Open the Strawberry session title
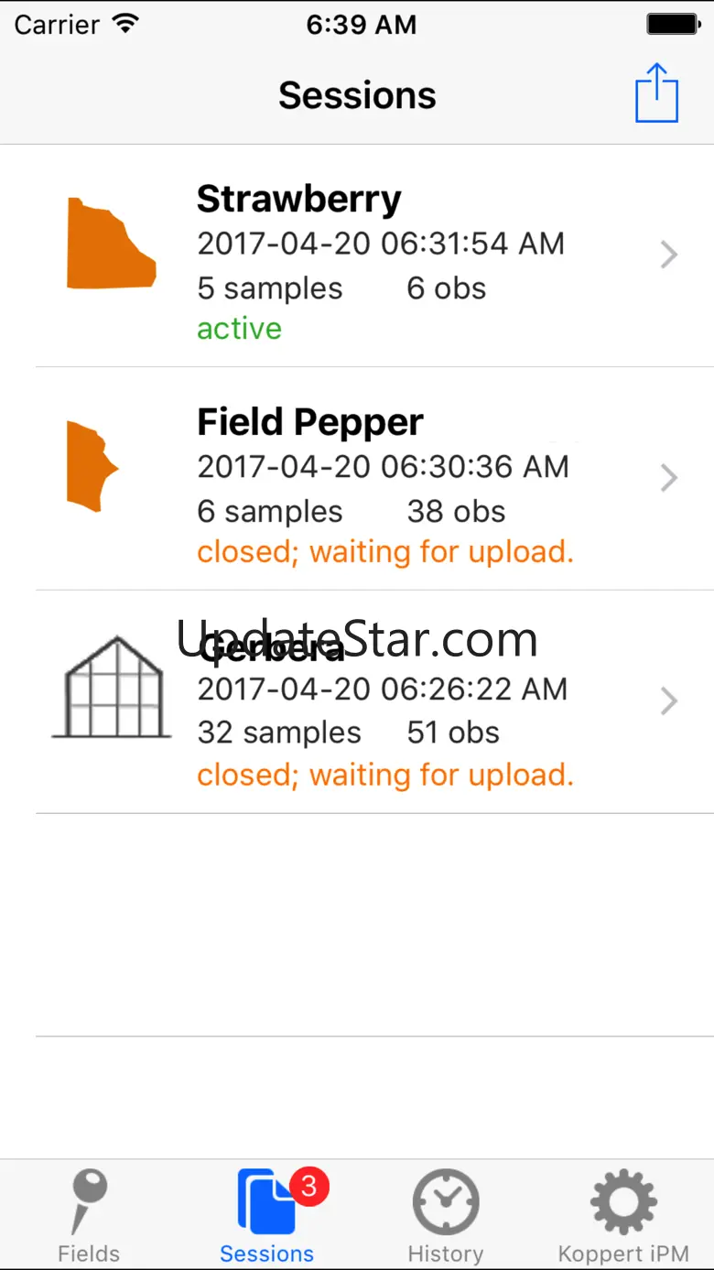The width and height of the screenshot is (714, 1270). [299, 199]
